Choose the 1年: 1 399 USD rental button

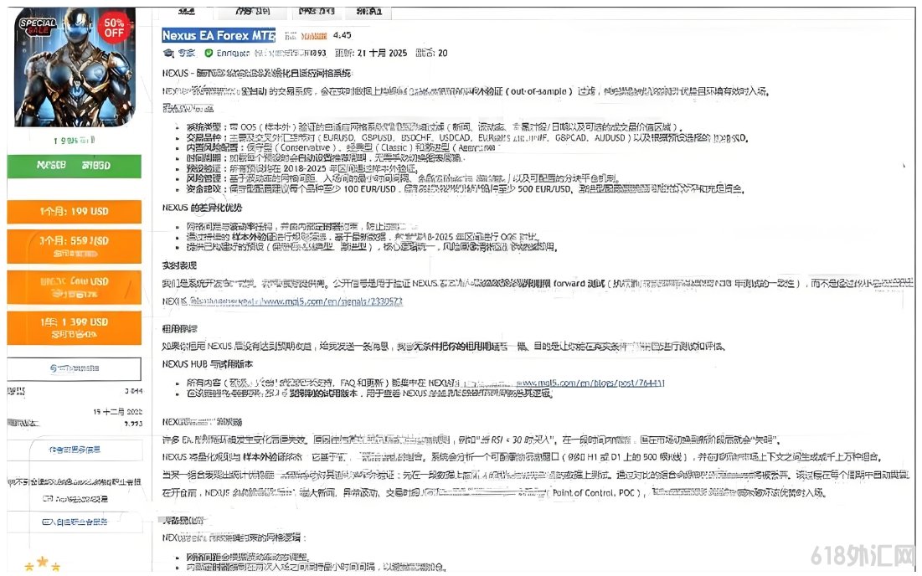(x=74, y=327)
